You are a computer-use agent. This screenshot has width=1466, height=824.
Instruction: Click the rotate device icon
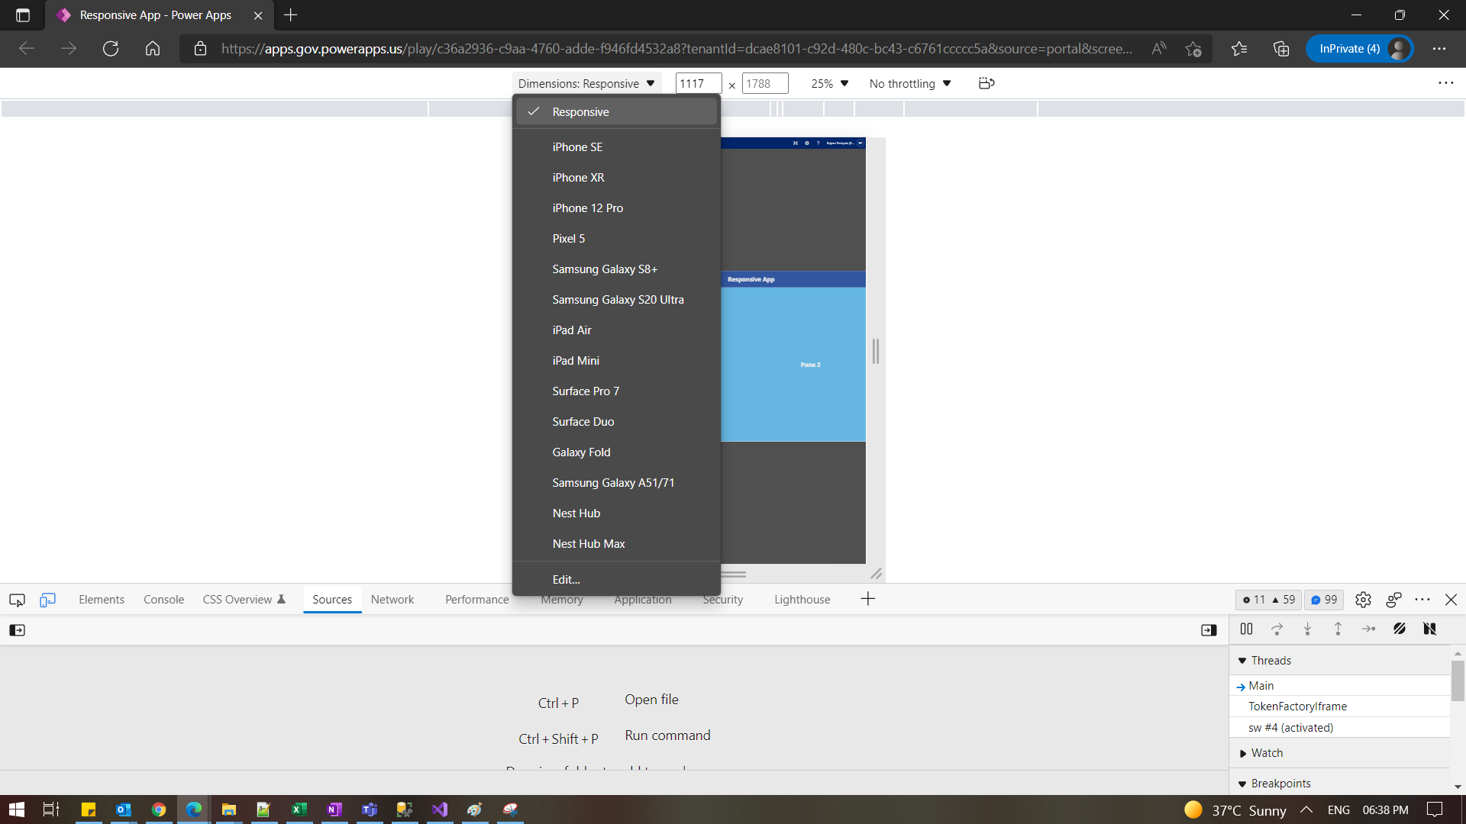(x=986, y=83)
